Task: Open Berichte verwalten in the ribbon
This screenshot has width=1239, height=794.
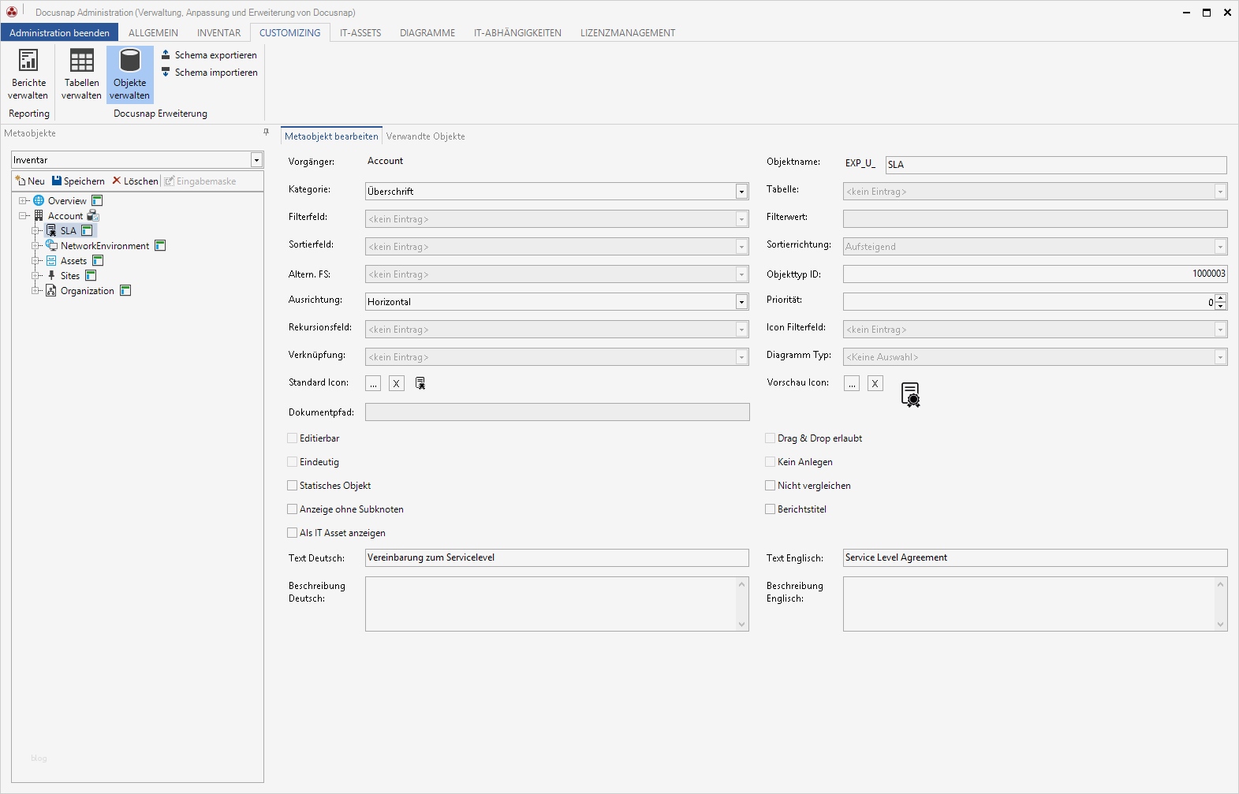Action: pos(28,74)
